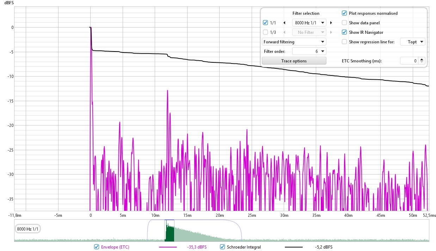Uncheck Plot responses normalised
436x251 pixels.
point(344,13)
